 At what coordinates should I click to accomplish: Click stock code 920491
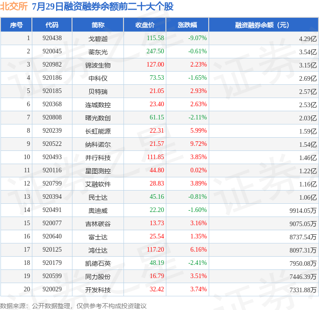(52, 210)
